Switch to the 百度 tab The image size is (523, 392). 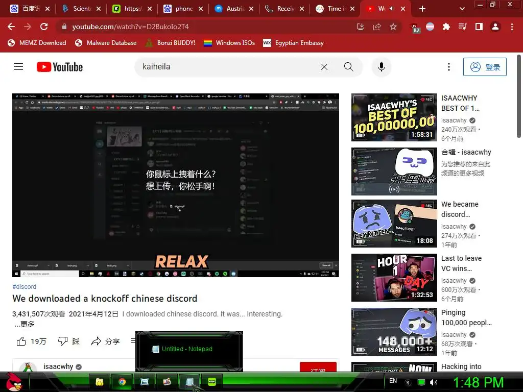[x=30, y=9]
